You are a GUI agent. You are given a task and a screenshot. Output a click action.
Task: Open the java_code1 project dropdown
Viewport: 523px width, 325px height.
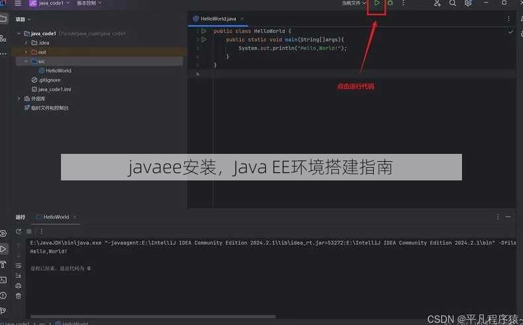(x=49, y=3)
